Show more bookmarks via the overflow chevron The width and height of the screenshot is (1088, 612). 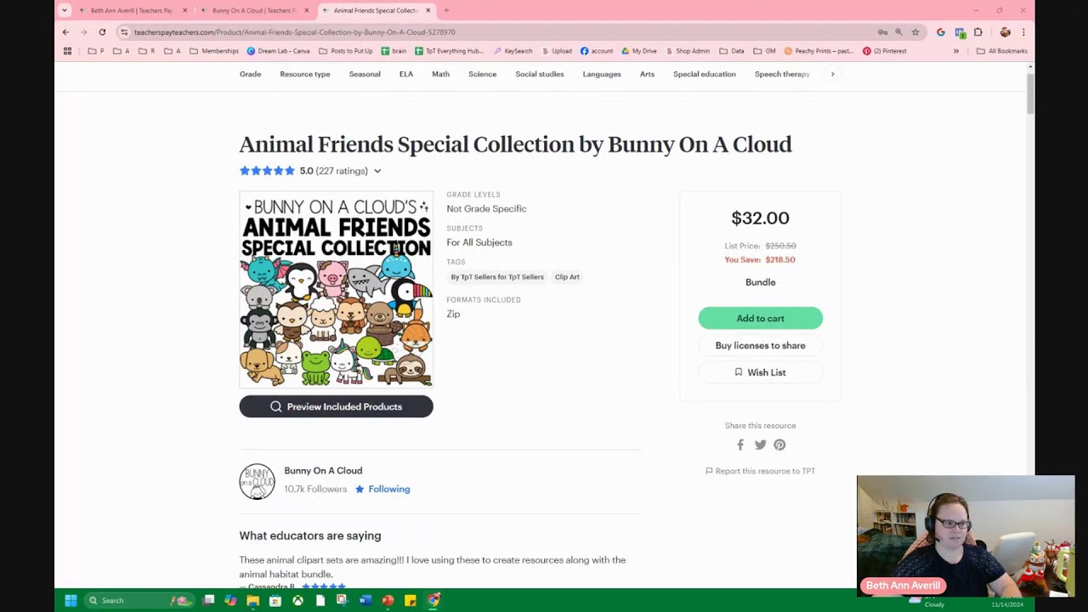point(956,51)
